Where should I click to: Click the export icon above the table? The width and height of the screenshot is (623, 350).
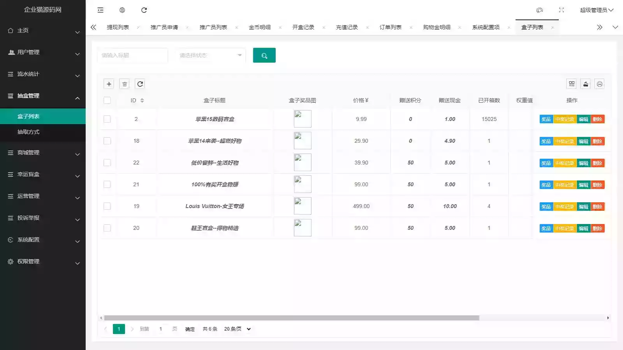(586, 84)
